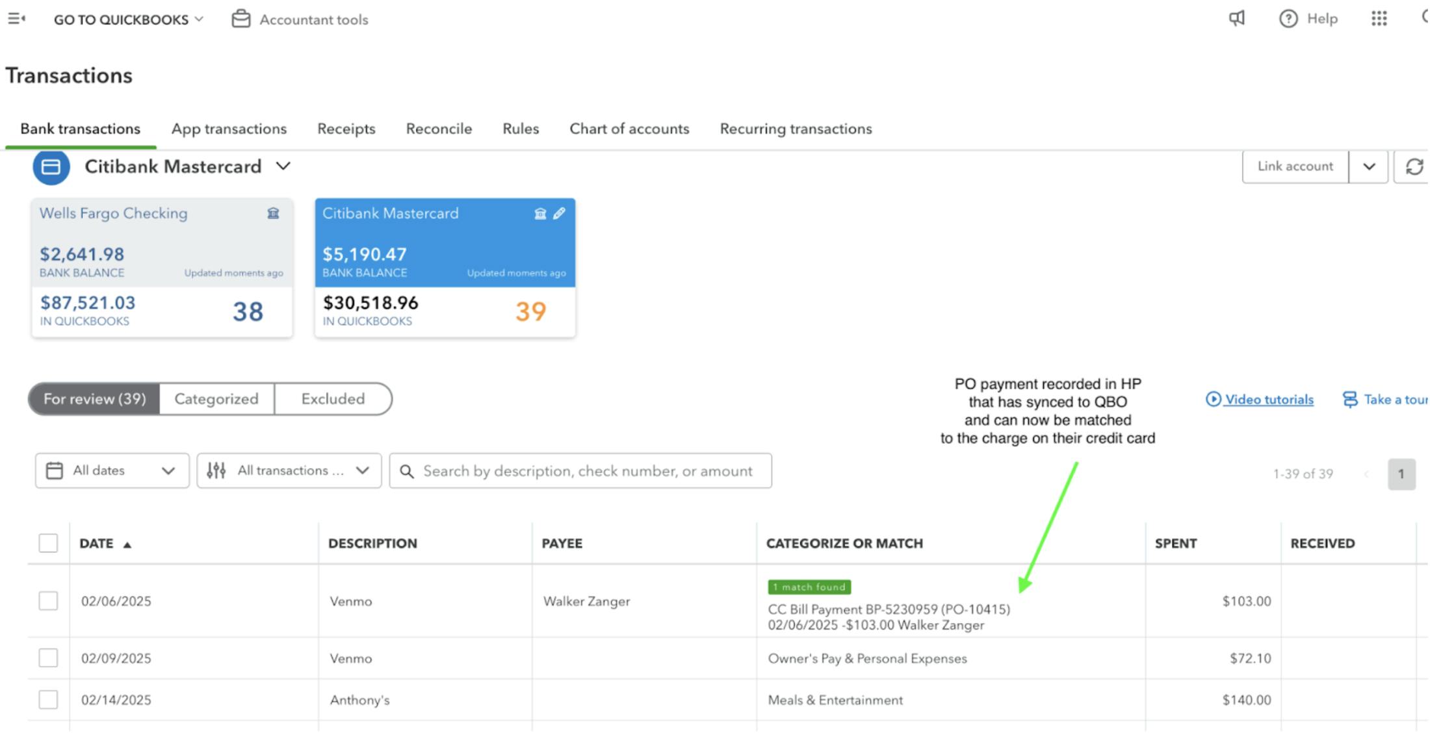1430x733 pixels.
Task: Open the apps grid icon
Action: click(1379, 19)
